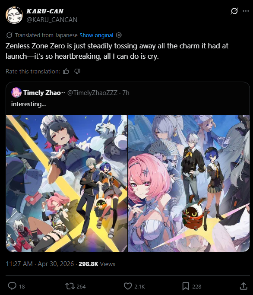
Task: Open quoted author @TimelyZhaoZZZ profile
Action: 92,93
